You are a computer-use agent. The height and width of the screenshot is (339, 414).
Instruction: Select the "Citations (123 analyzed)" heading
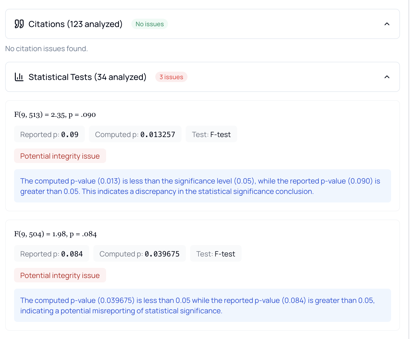tap(75, 24)
